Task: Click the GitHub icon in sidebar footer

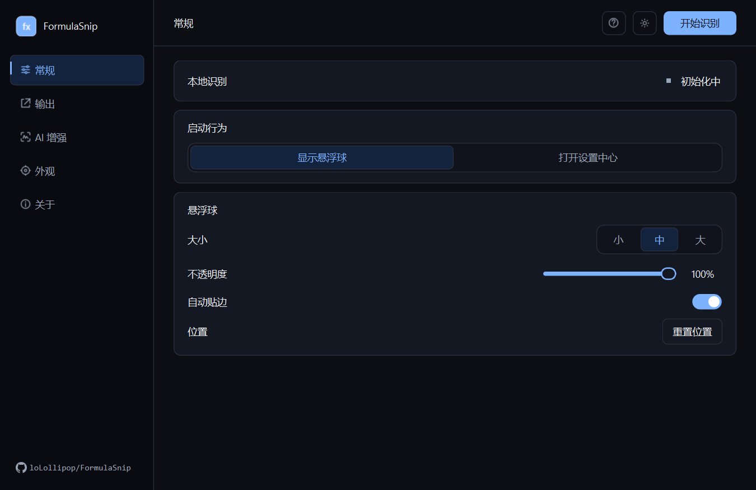Action: pos(21,468)
